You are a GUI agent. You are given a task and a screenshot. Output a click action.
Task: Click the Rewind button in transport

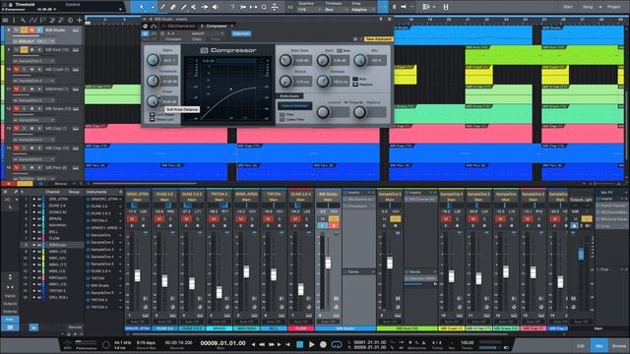point(262,344)
